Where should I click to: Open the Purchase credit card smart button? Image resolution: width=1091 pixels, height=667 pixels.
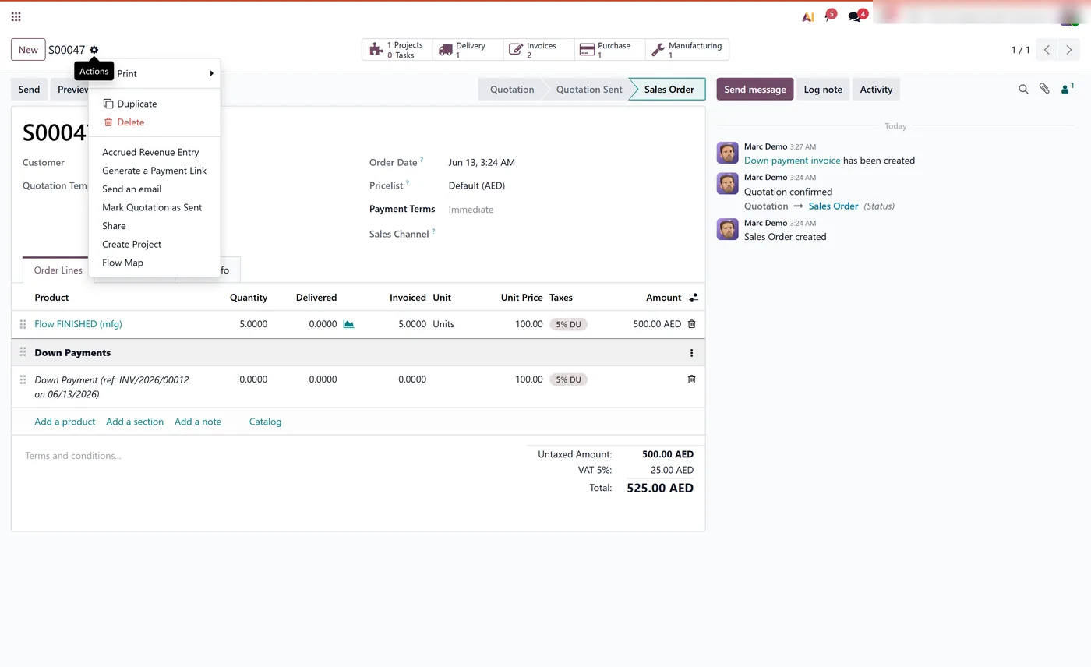tap(609, 50)
